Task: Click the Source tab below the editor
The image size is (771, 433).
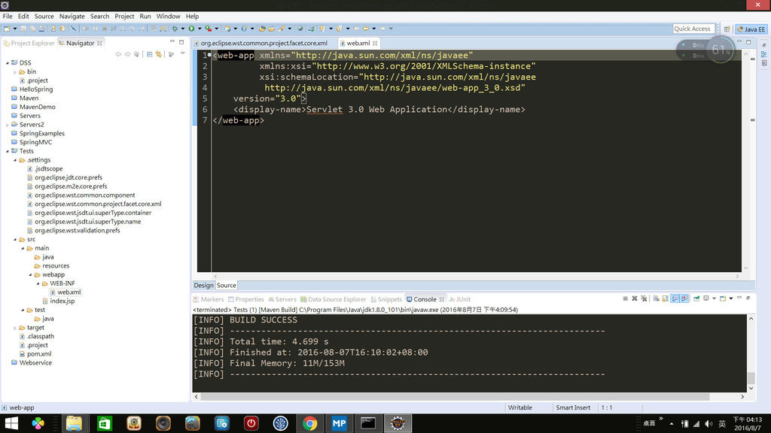Action: coord(226,285)
